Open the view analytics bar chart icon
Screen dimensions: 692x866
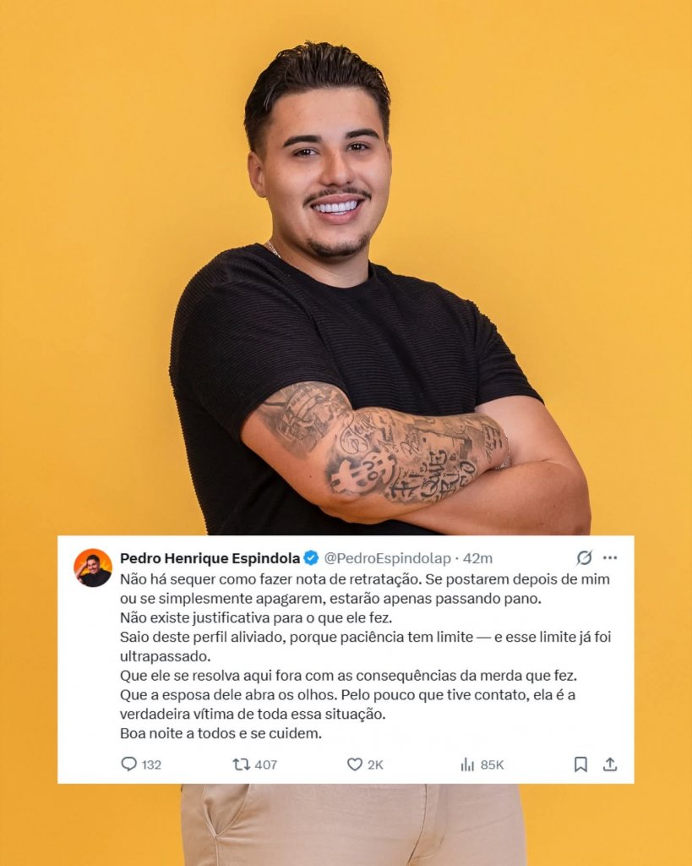click(467, 765)
